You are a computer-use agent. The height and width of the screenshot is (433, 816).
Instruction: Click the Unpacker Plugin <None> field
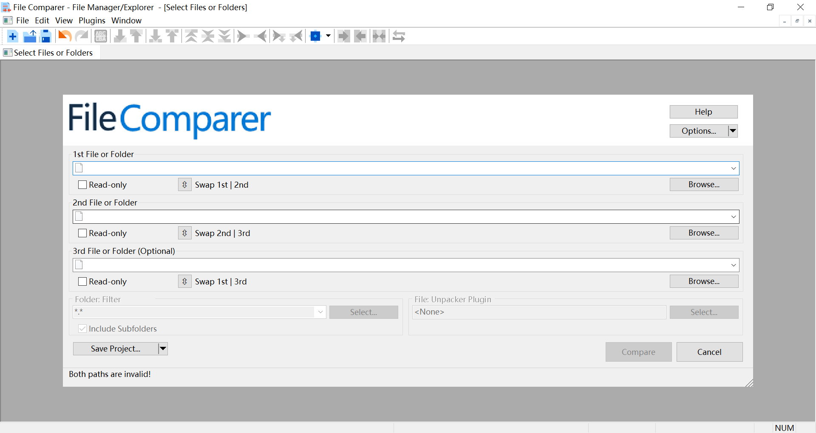539,312
